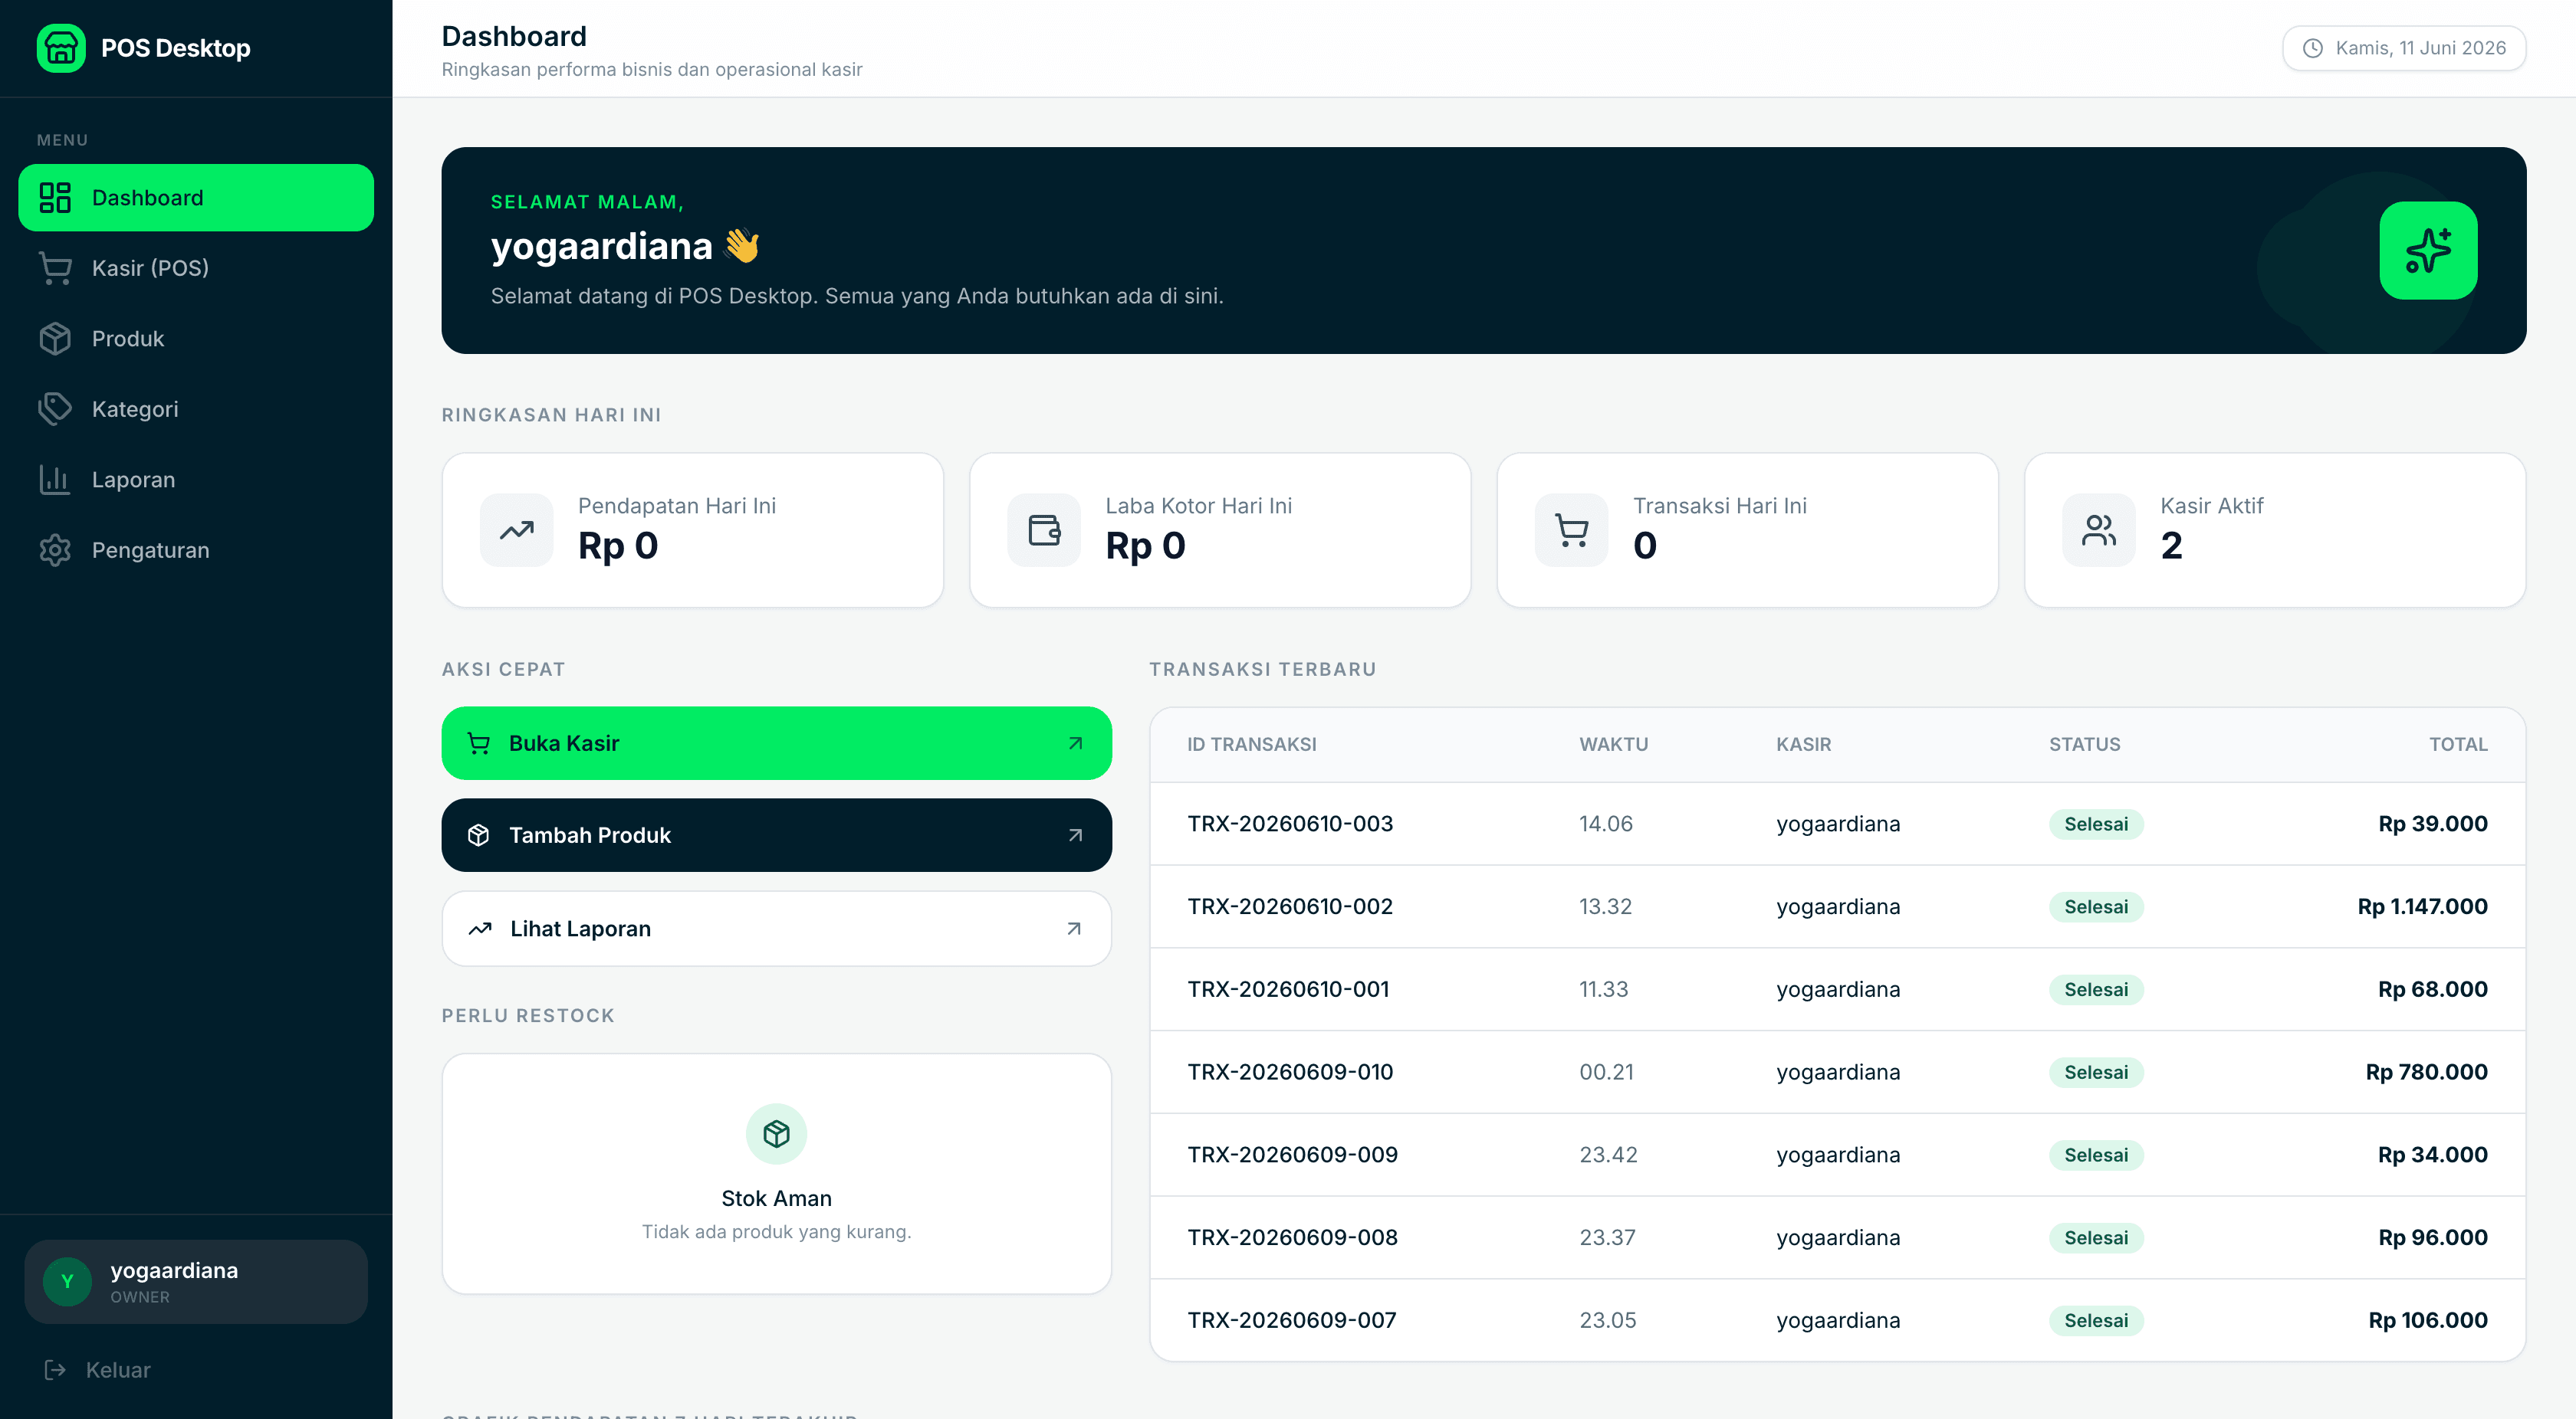Open the Dashboard menu item

click(196, 198)
